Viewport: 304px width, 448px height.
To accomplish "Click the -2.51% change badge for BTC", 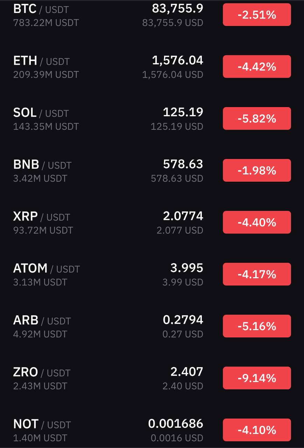I will click(x=257, y=15).
